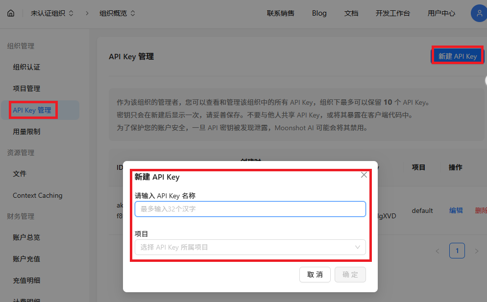The height and width of the screenshot is (302, 487).
Task: Click 编辑 link for the default key
Action: [x=456, y=210]
